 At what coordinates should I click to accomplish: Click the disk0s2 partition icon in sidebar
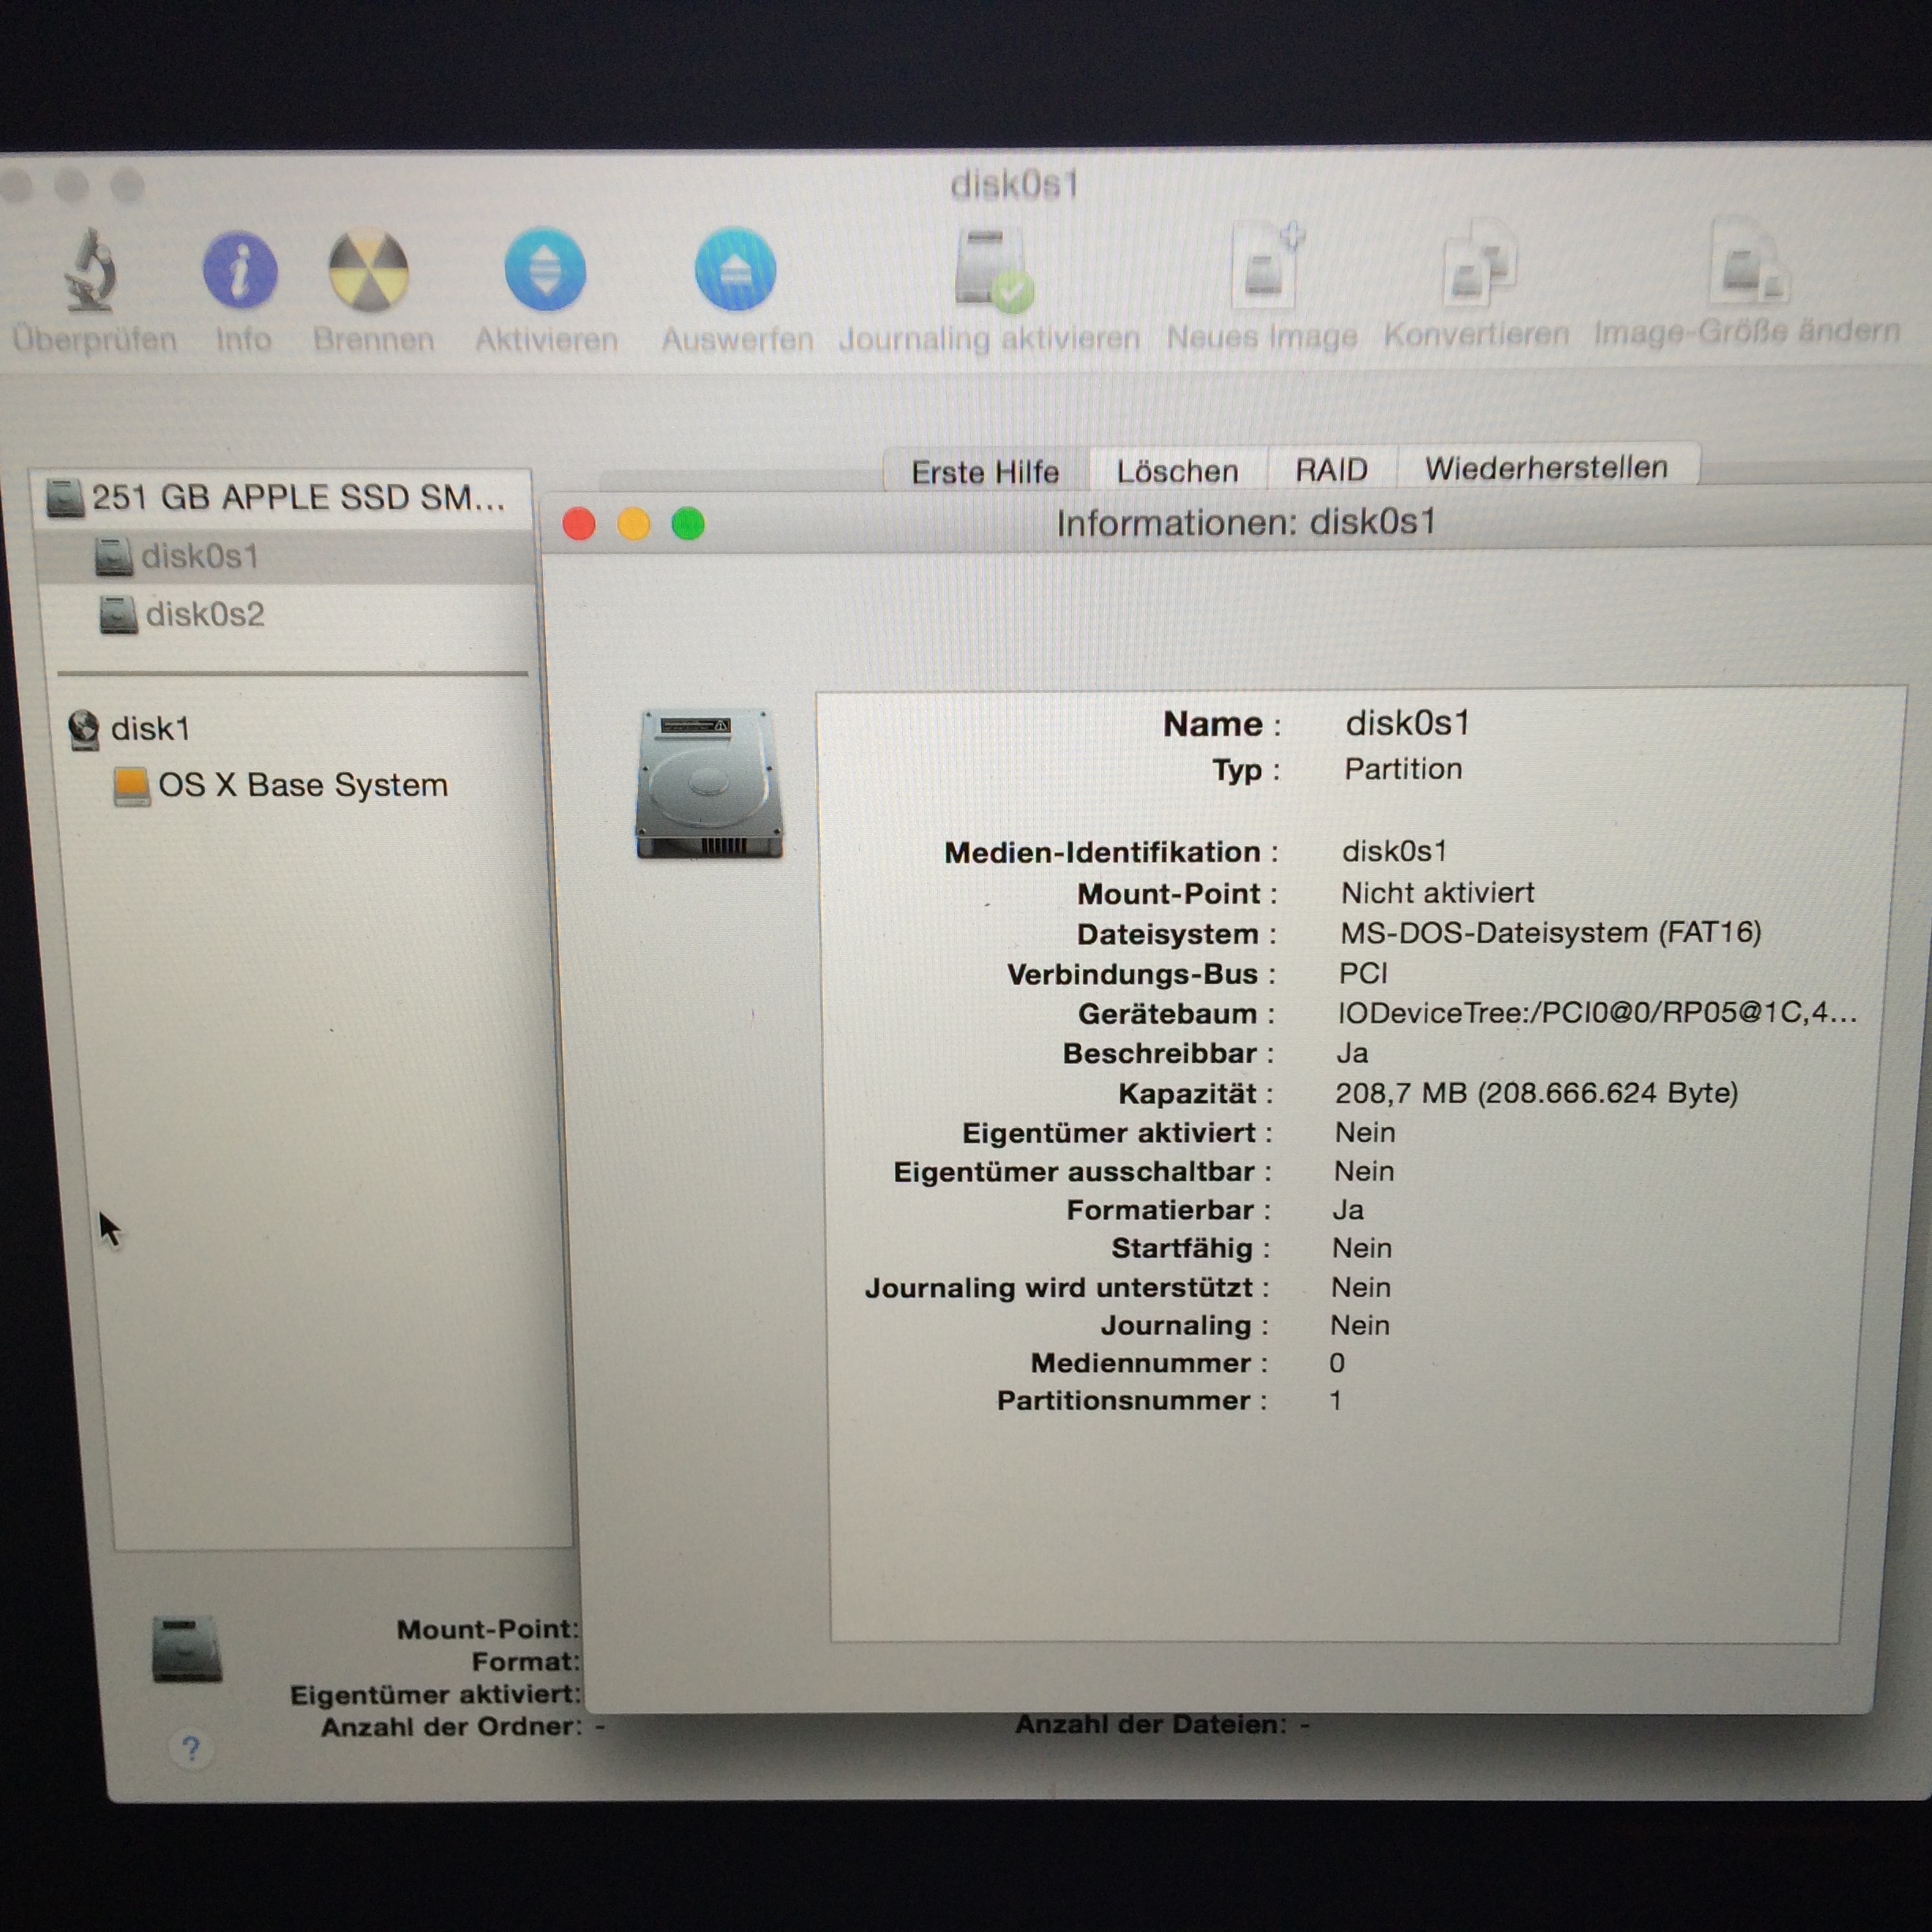pyautogui.click(x=118, y=614)
